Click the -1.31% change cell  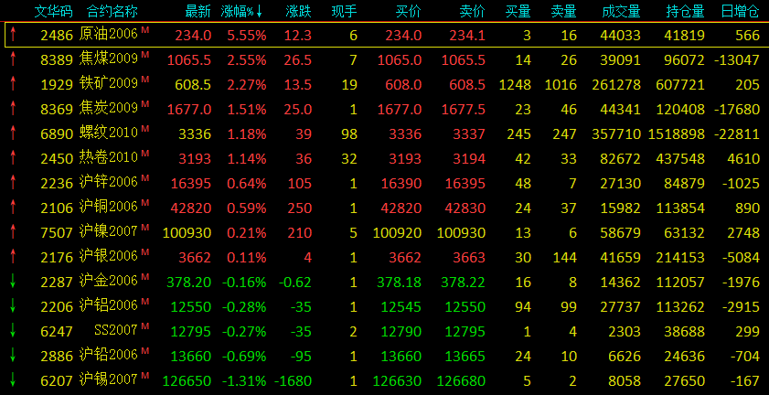(244, 380)
